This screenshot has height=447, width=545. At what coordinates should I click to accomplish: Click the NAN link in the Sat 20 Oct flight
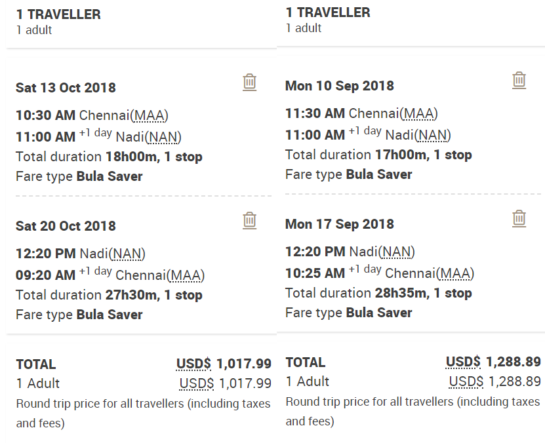click(127, 254)
